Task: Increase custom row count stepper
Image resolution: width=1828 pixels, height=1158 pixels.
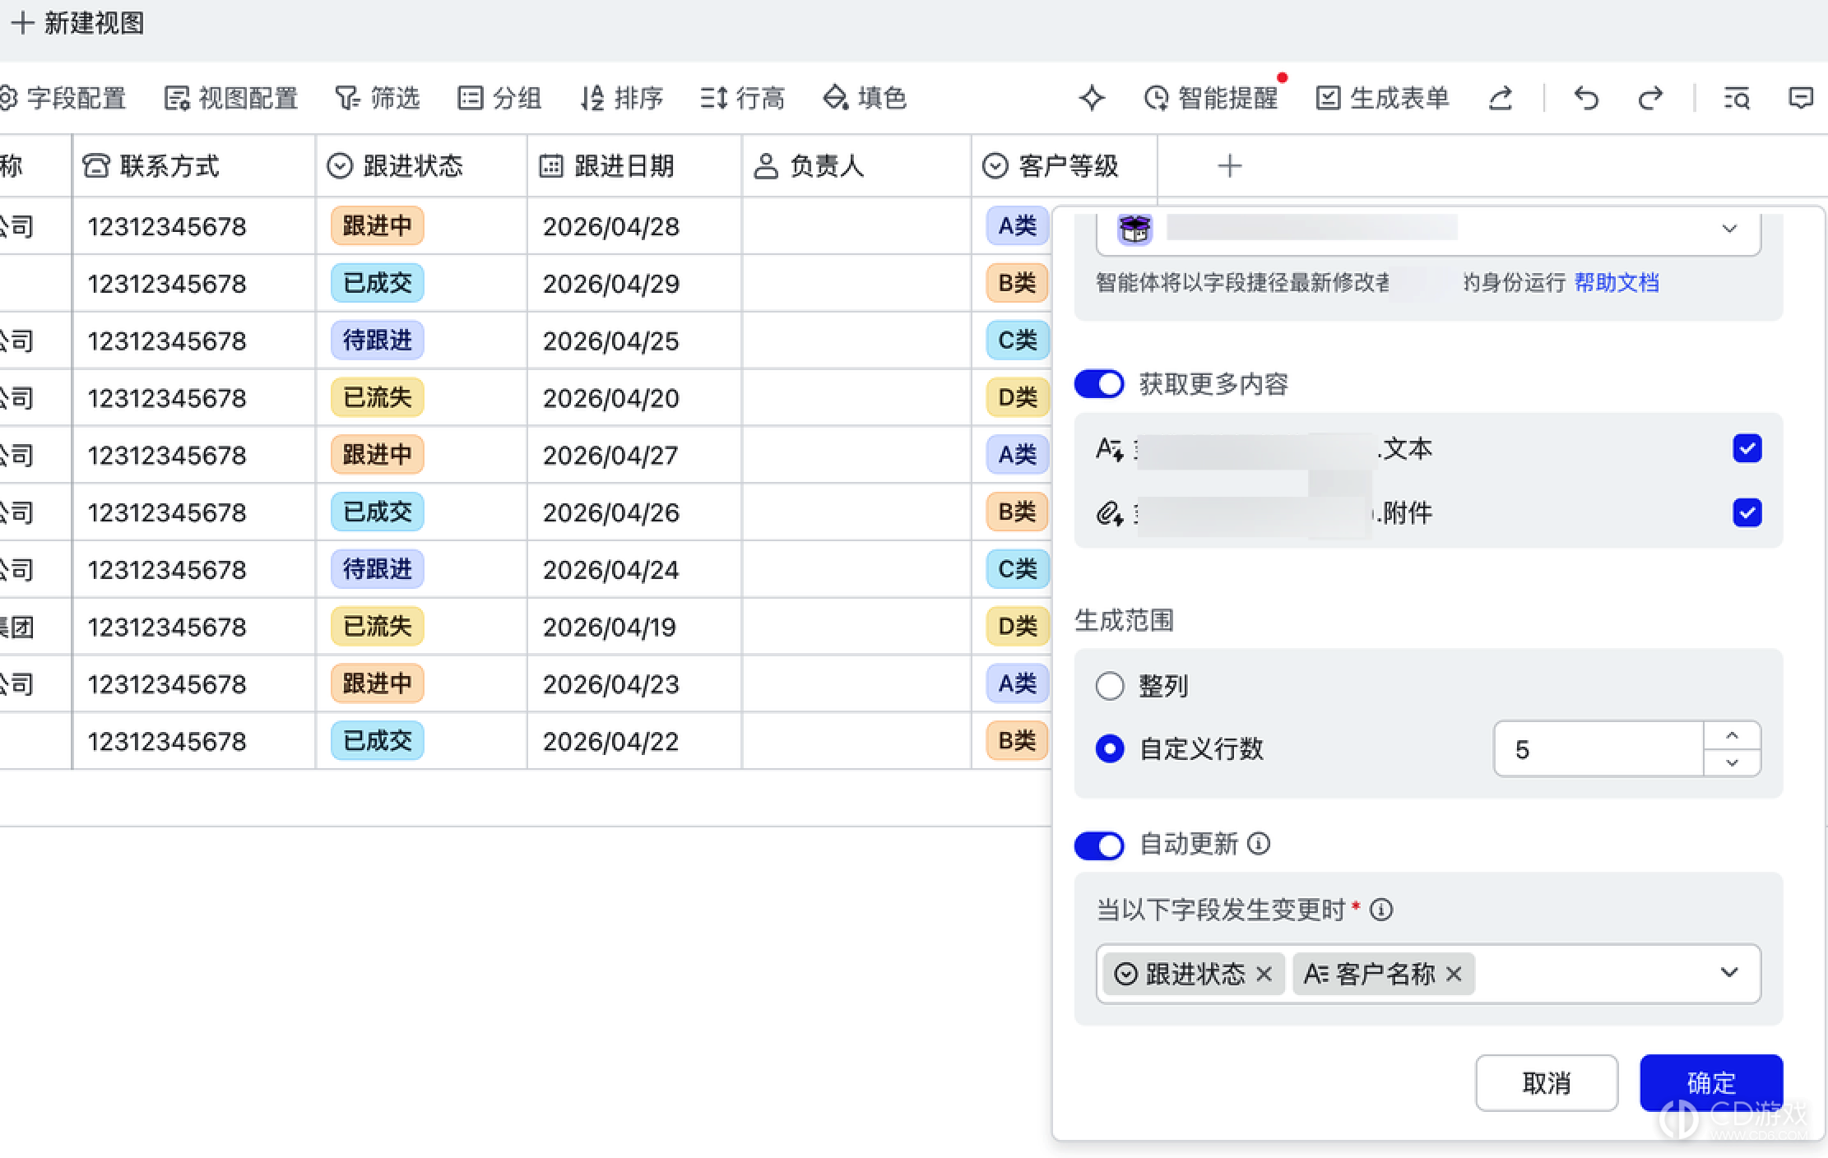Action: pyautogui.click(x=1732, y=735)
